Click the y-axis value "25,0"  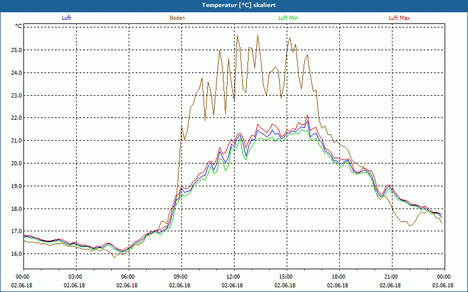tap(17, 50)
